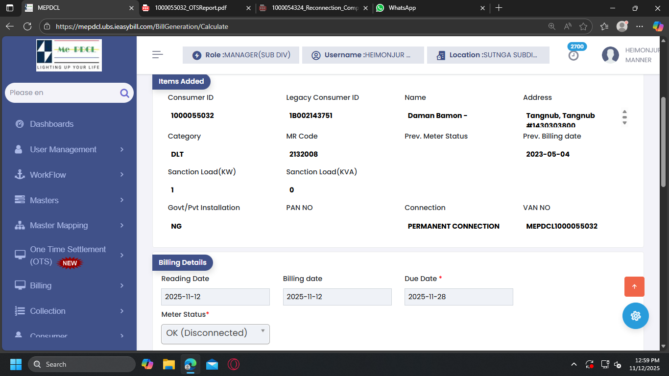The height and width of the screenshot is (376, 669).
Task: Expand the Billing menu chevron
Action: 122,285
